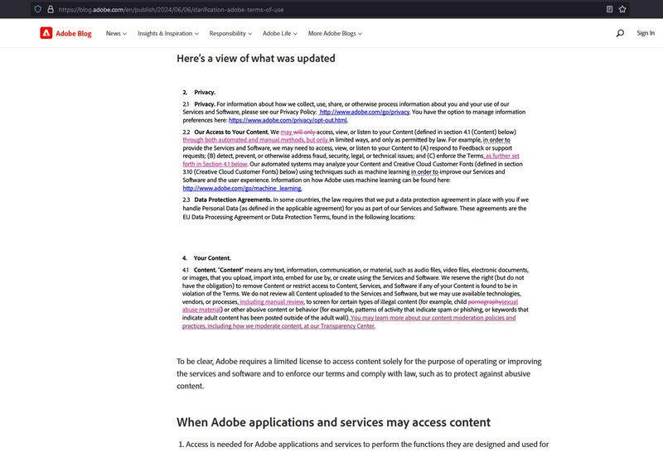Image resolution: width=663 pixels, height=452 pixels.
Task: Toggle the reader view icon
Action: pos(609,9)
